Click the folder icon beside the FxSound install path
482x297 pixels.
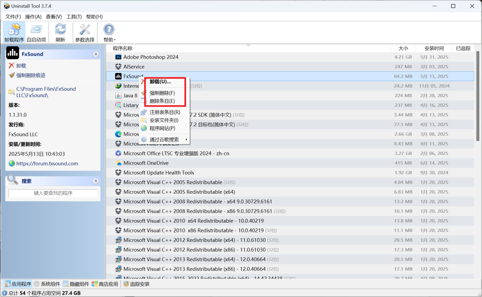click(11, 92)
